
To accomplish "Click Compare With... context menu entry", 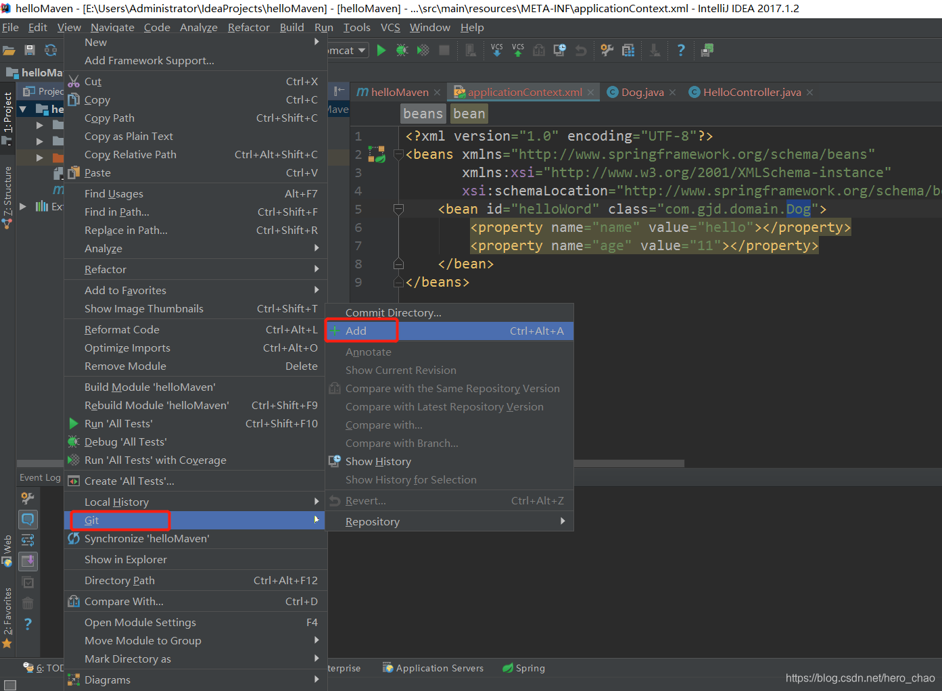I will 195,602.
